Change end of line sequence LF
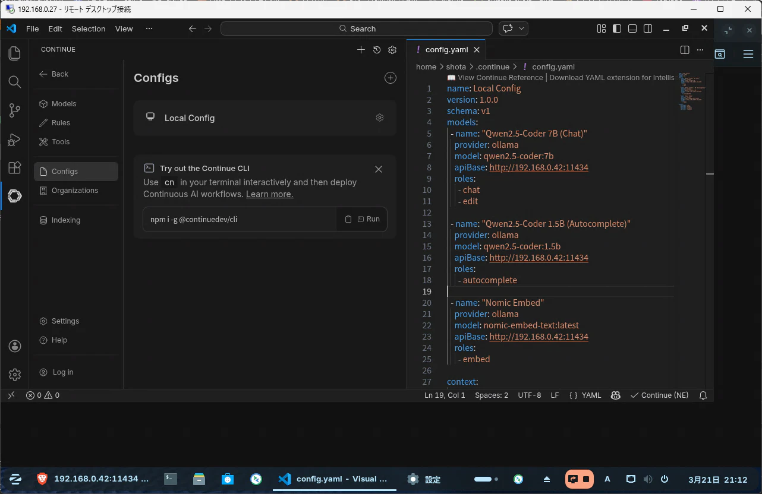The image size is (762, 494). tap(555, 395)
